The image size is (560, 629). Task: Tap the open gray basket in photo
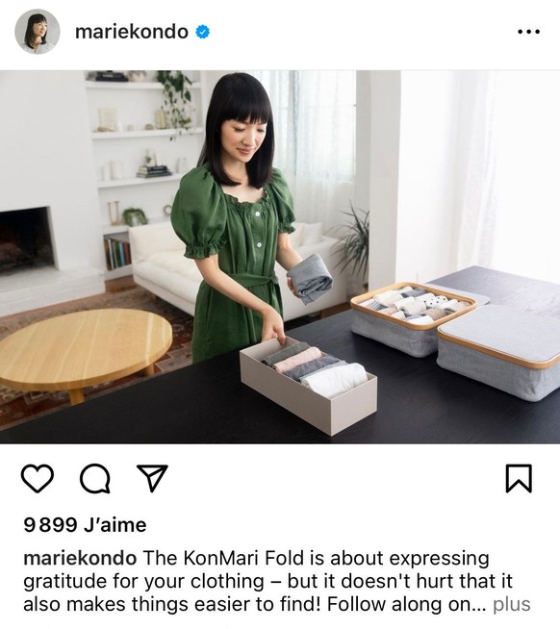(414, 318)
